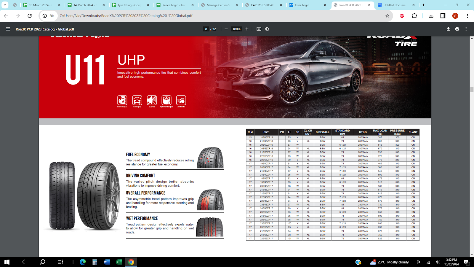Open the AdBlock extension icon
The width and height of the screenshot is (474, 267).
coord(402,16)
